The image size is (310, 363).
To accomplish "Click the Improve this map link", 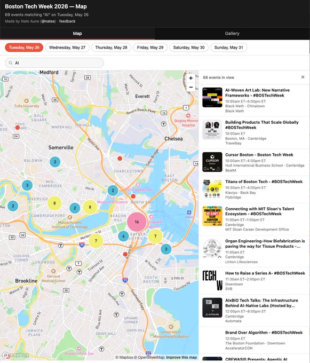I will [181, 357].
